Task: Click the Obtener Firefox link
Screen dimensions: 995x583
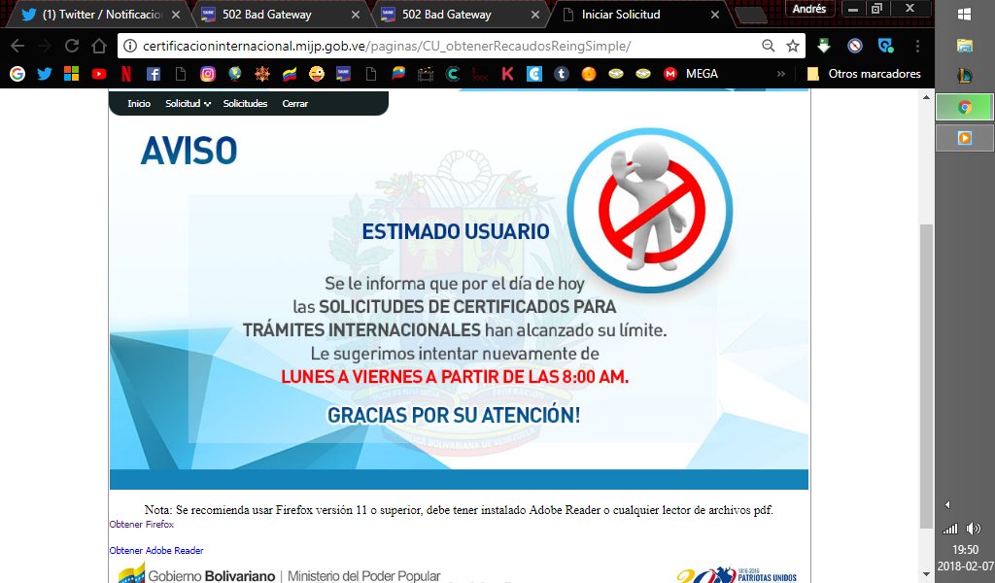Action: click(x=142, y=524)
